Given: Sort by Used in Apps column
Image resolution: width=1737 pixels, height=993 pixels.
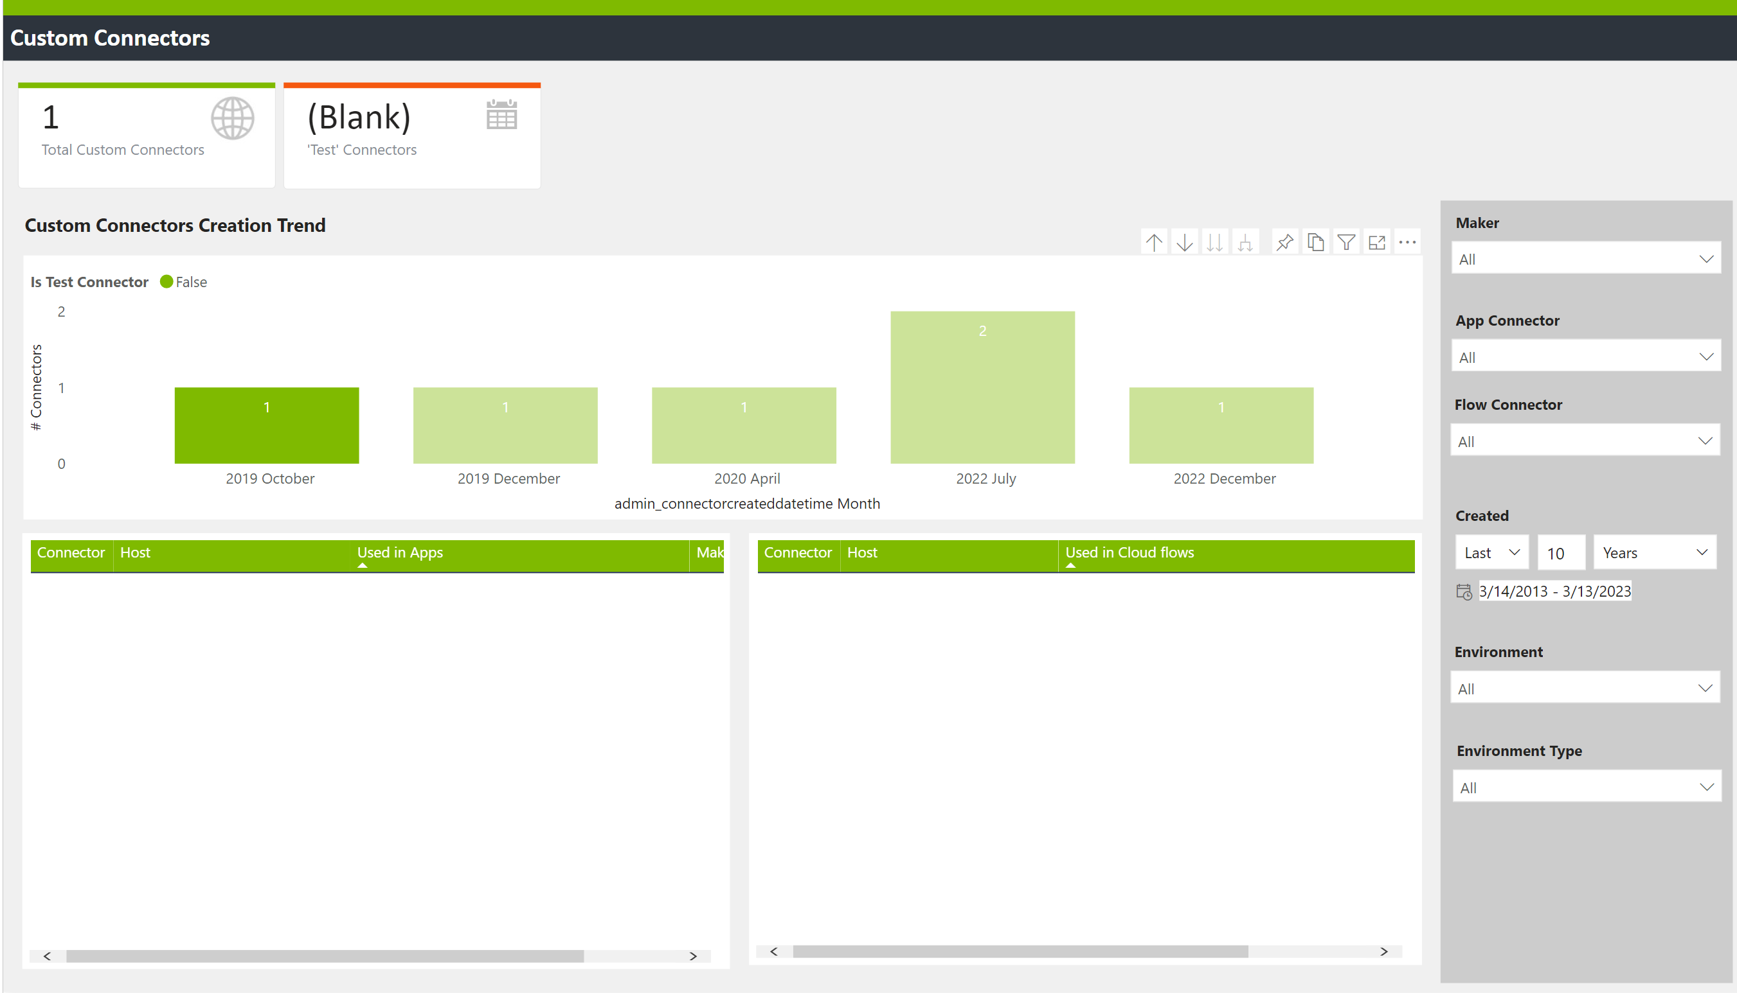Looking at the screenshot, I should tap(400, 553).
